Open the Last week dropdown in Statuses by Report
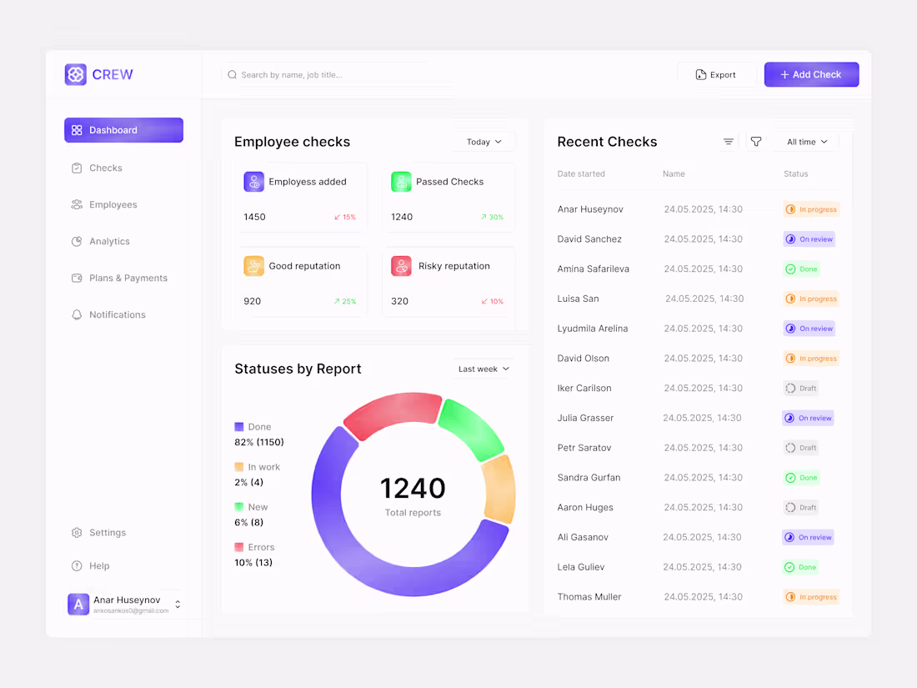917x688 pixels. (x=483, y=368)
